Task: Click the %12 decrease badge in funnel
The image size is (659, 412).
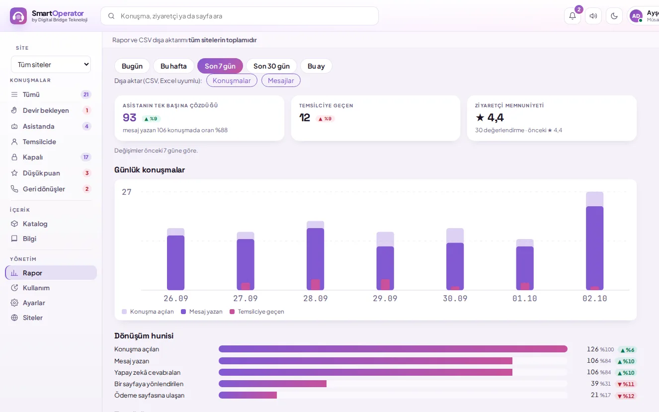Action: [x=626, y=396]
